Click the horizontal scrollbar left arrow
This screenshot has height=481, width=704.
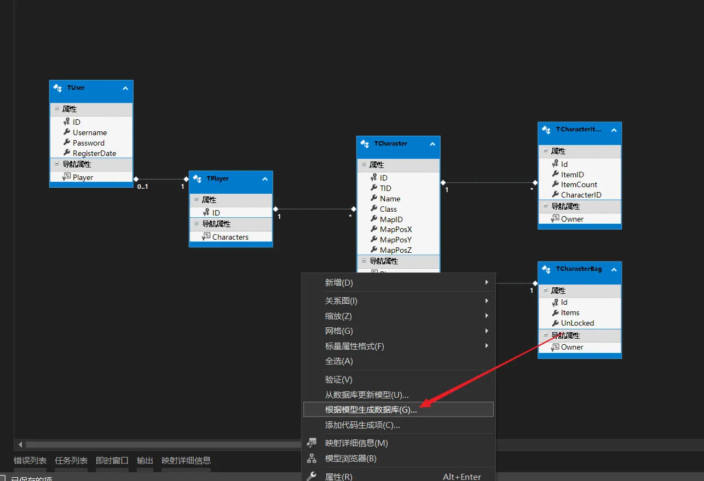click(x=21, y=444)
